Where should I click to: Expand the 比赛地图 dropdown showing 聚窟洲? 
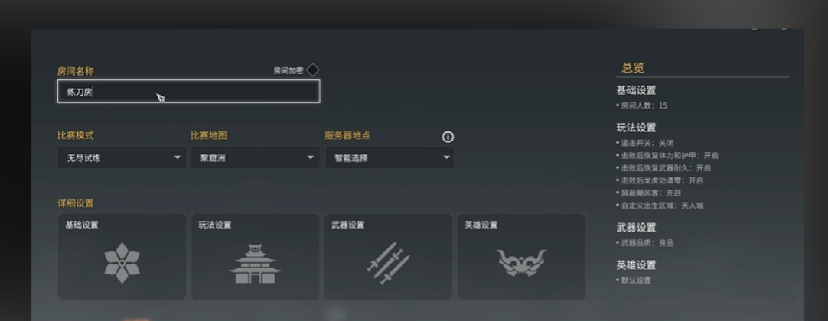click(255, 157)
